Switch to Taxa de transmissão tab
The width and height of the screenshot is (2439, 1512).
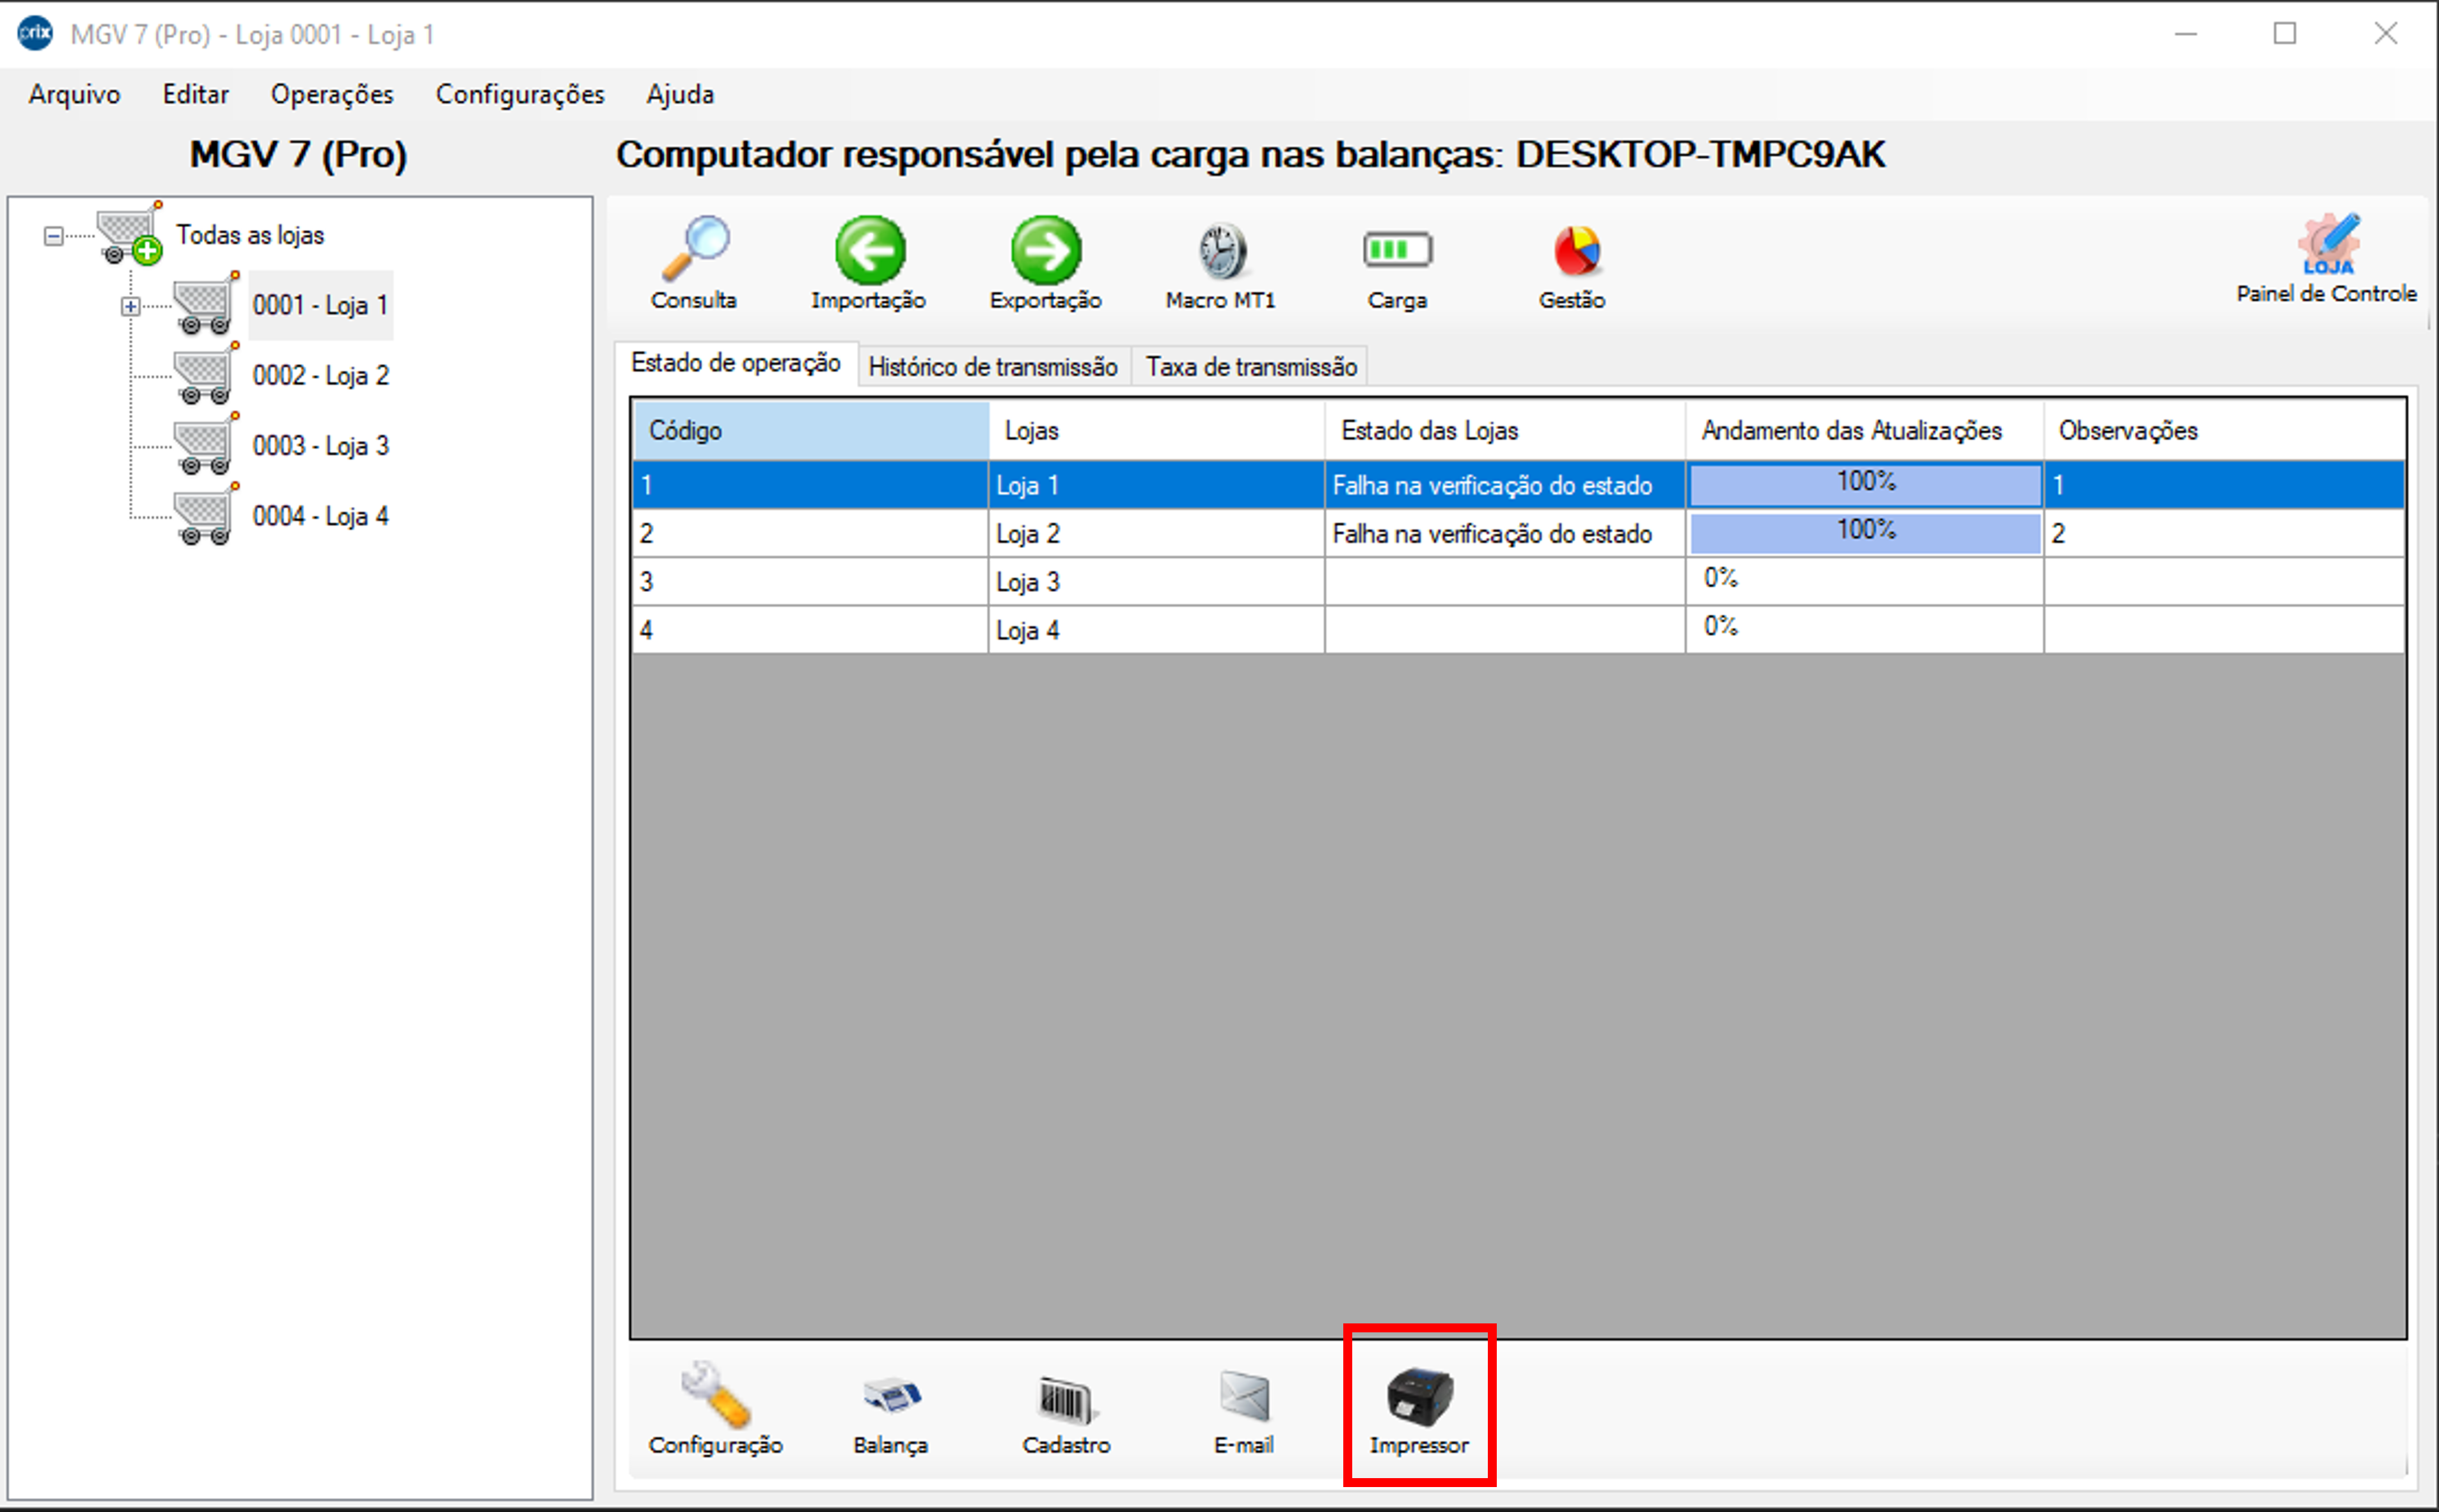click(1252, 367)
